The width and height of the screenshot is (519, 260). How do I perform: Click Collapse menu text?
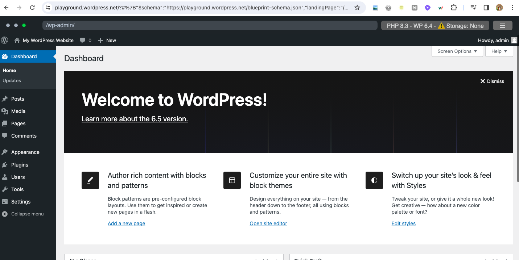[x=28, y=214]
